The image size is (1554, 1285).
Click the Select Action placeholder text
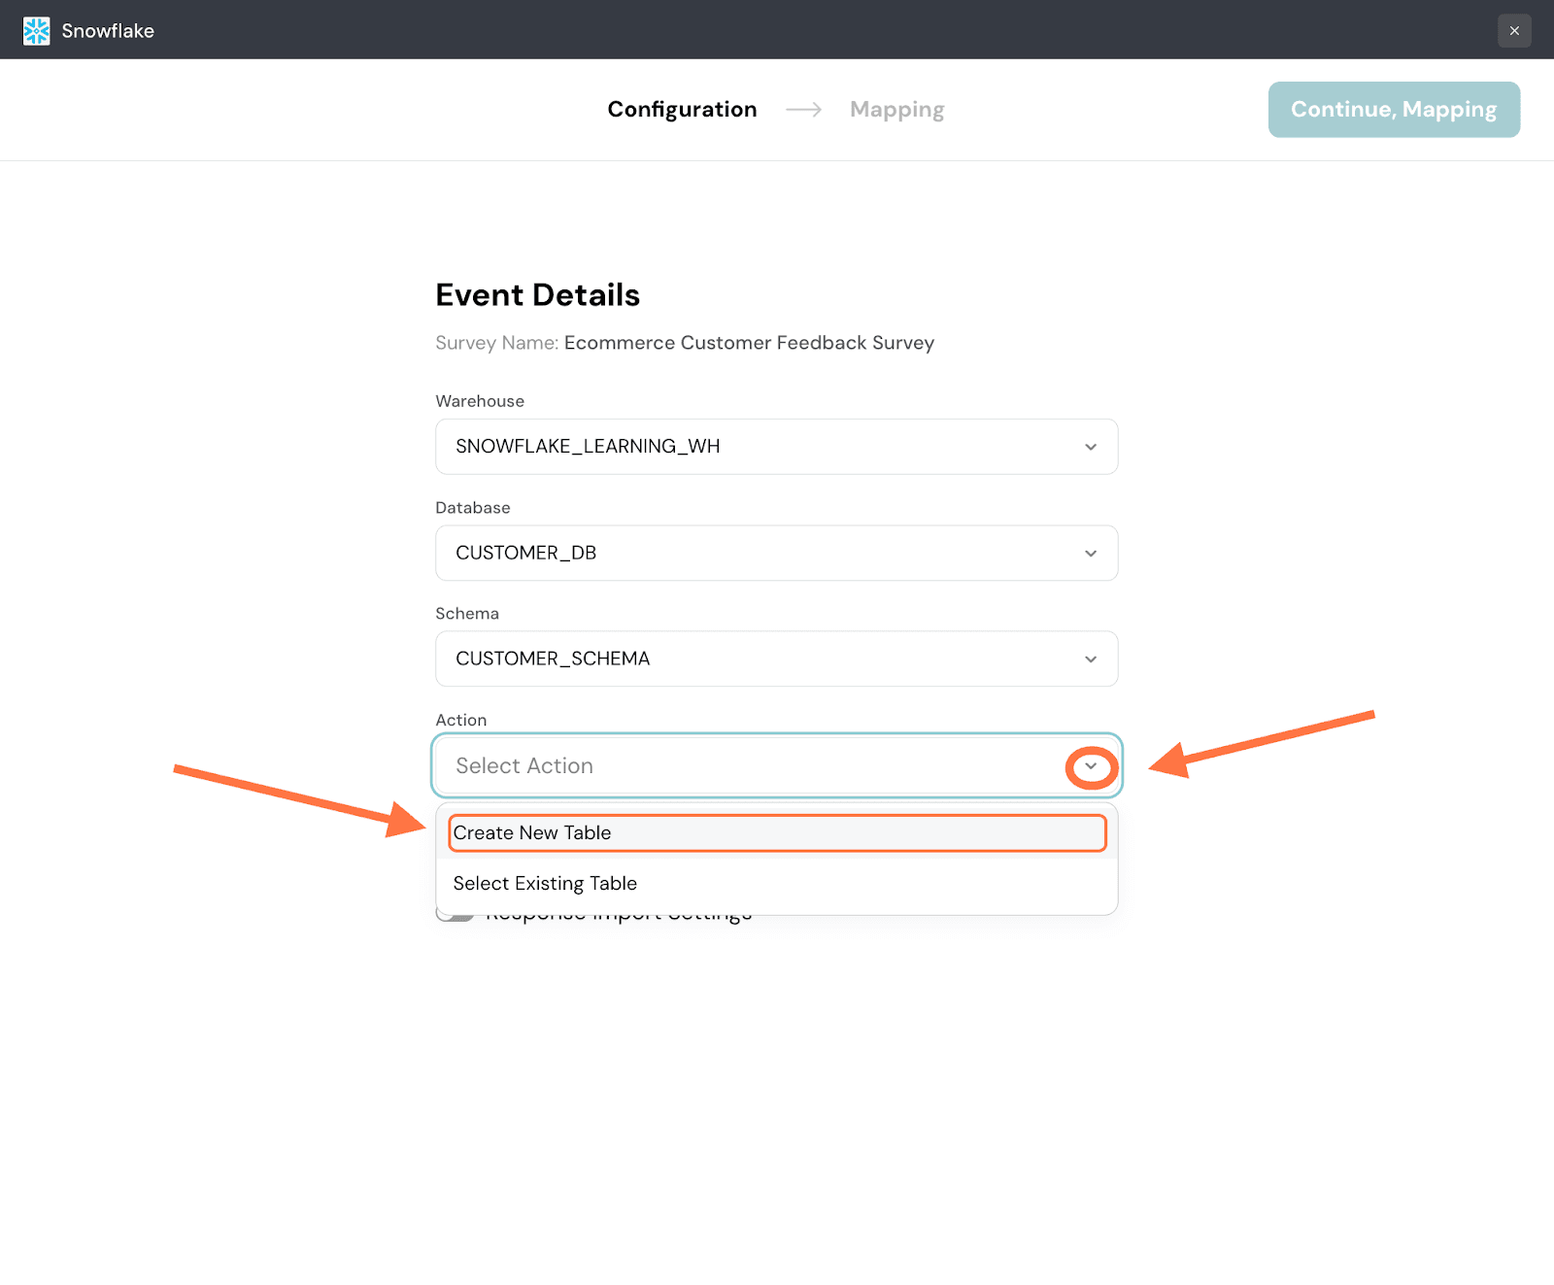click(x=524, y=766)
